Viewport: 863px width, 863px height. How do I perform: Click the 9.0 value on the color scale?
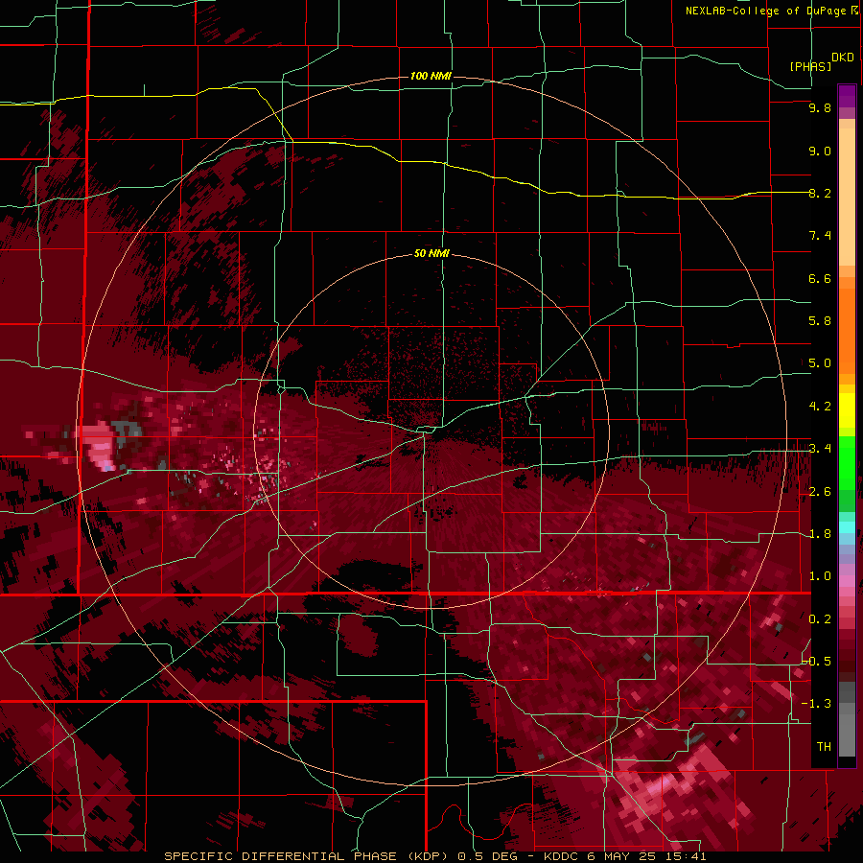click(820, 151)
